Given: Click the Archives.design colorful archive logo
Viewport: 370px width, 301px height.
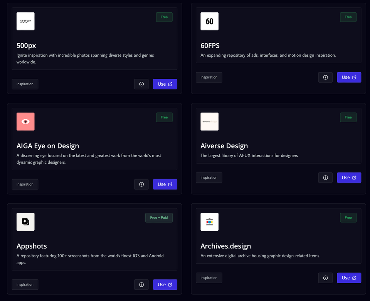Looking at the screenshot, I should (209, 222).
